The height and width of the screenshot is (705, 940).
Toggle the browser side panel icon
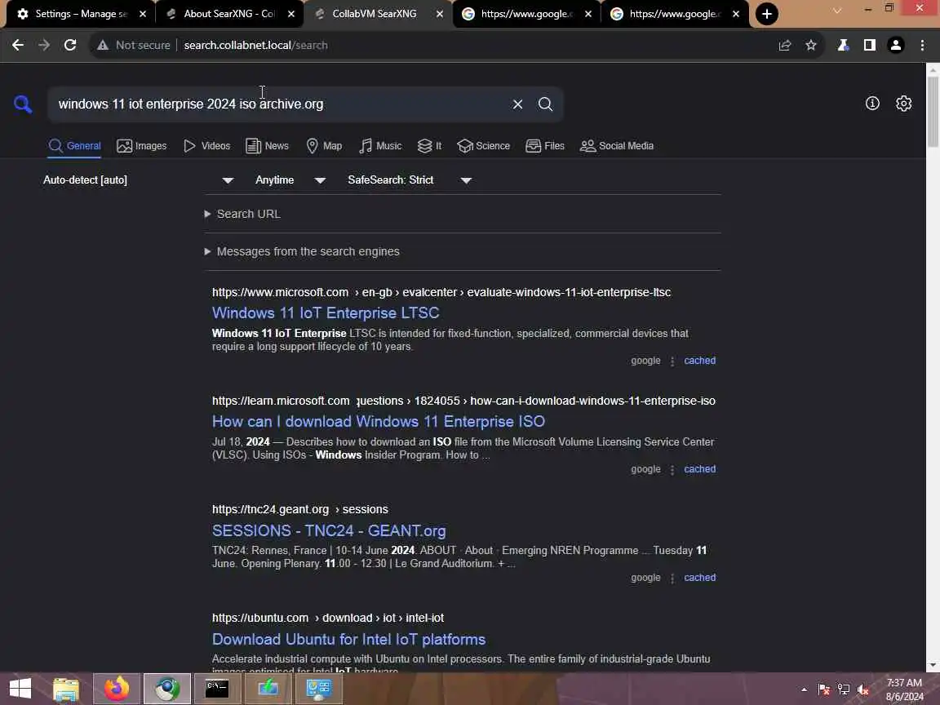[869, 45]
